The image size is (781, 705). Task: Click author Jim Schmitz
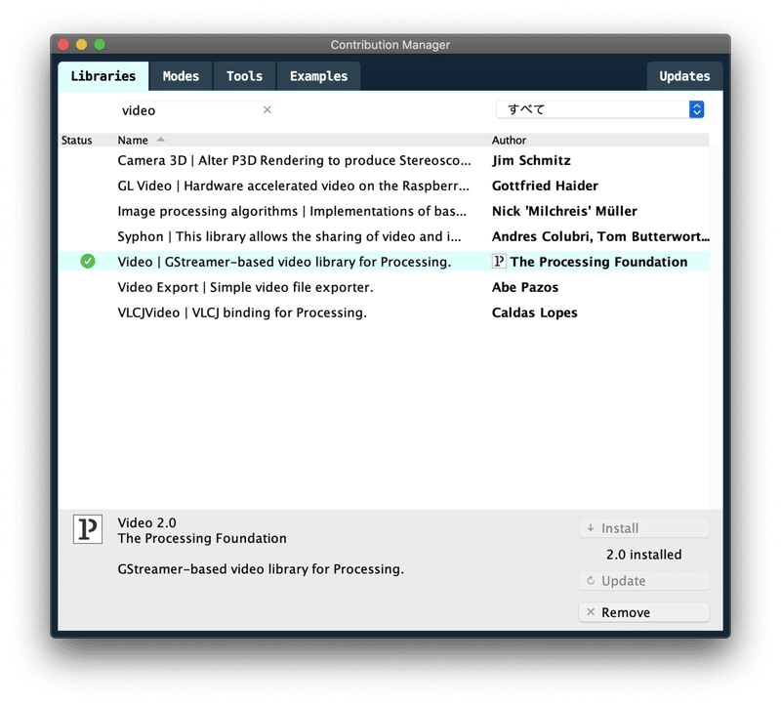pos(531,160)
